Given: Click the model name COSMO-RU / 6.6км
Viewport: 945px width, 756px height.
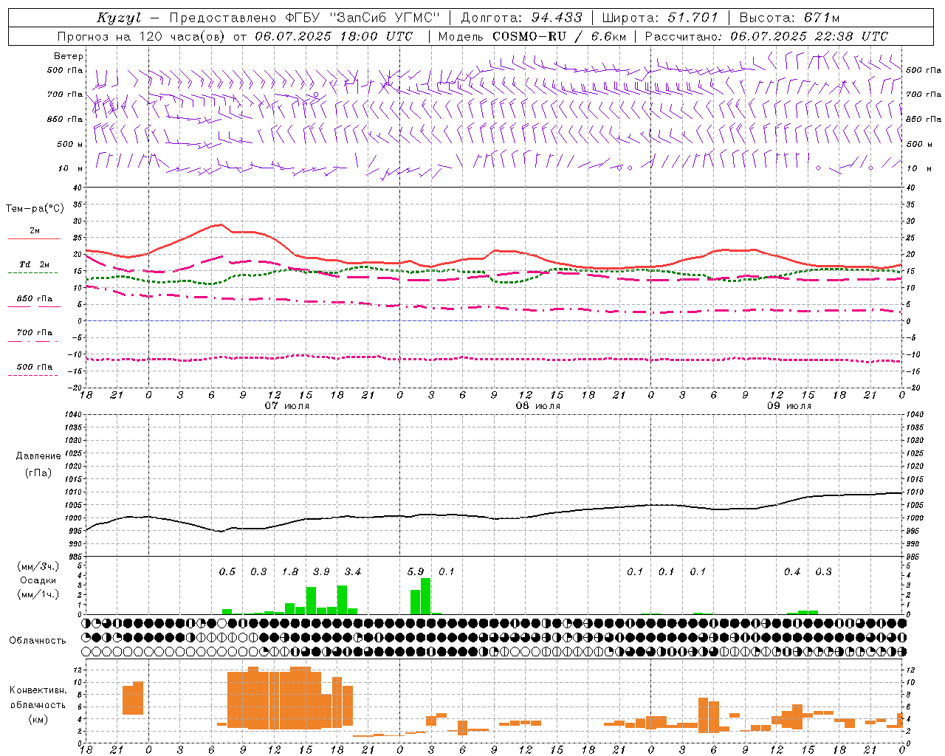Looking at the screenshot, I should [x=559, y=36].
